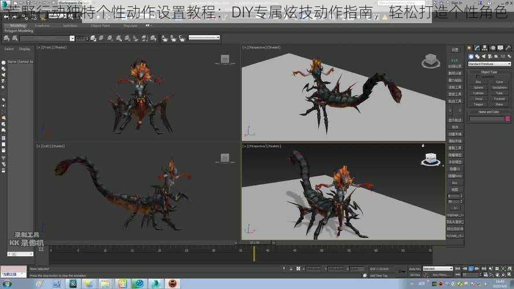The image size is (514, 289).
Task: Switch to the Selection ribbon tab
Action: click(x=70, y=25)
